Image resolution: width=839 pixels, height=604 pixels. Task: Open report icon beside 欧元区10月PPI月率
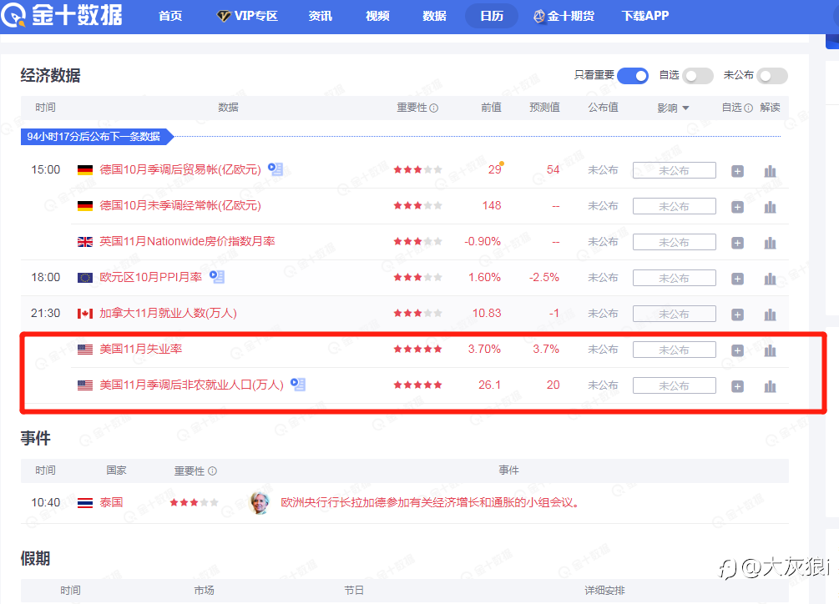coord(217,277)
